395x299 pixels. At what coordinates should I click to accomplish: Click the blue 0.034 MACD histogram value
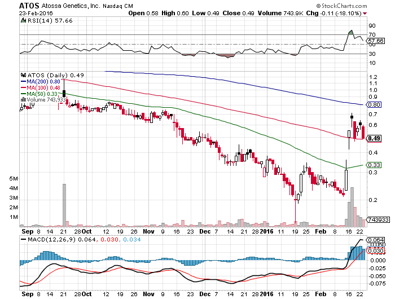131,239
